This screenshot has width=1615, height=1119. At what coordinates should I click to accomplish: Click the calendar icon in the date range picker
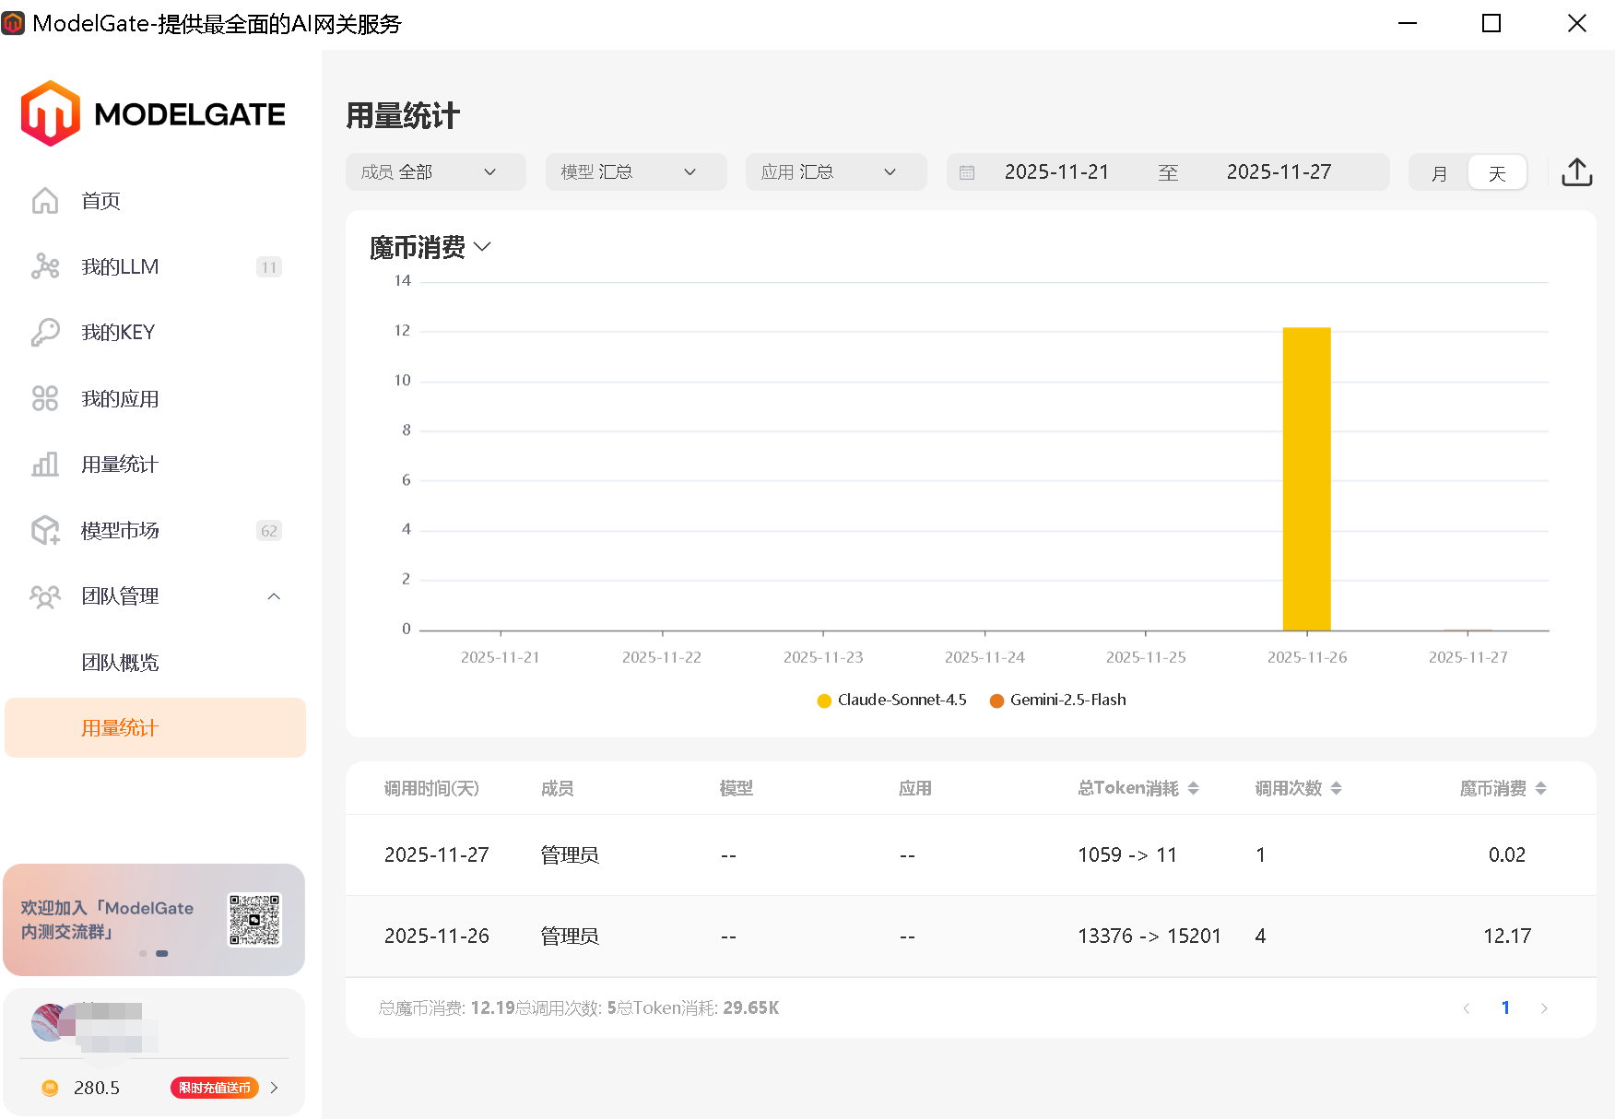(x=966, y=171)
